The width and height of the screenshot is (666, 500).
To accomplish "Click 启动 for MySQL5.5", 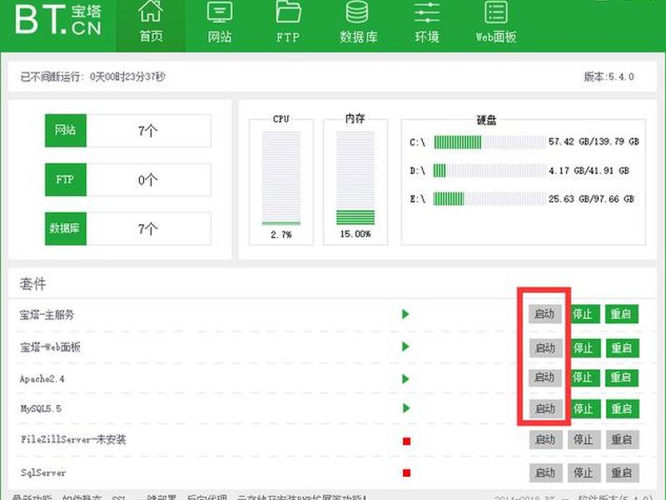I will (545, 408).
